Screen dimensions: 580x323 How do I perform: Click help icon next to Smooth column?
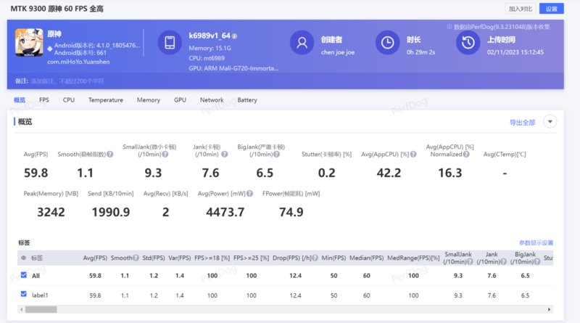click(x=135, y=258)
